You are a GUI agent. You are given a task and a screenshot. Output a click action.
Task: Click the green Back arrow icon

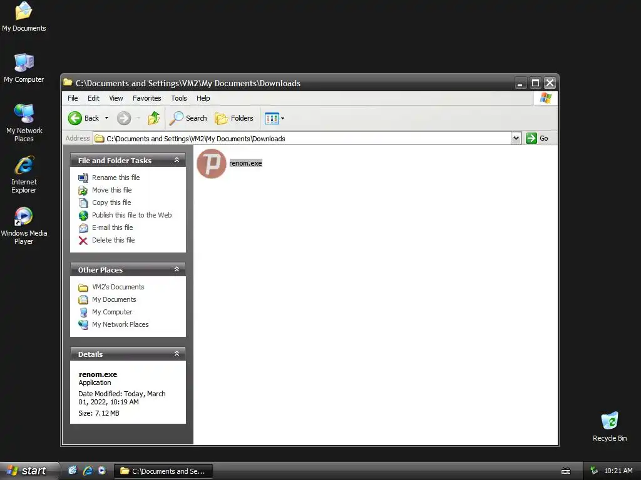point(75,118)
